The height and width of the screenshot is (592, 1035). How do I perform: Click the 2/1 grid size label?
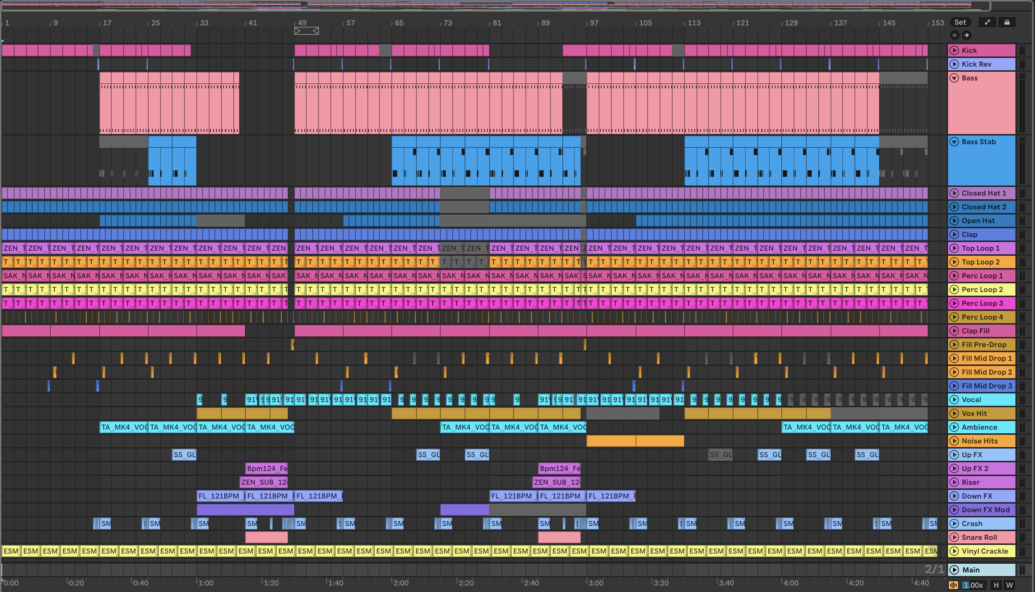[934, 569]
